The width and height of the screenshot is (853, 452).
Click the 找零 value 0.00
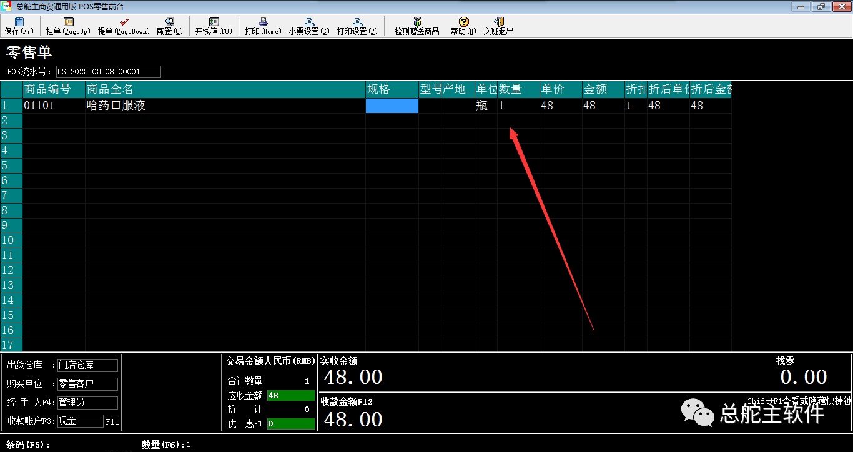(804, 377)
